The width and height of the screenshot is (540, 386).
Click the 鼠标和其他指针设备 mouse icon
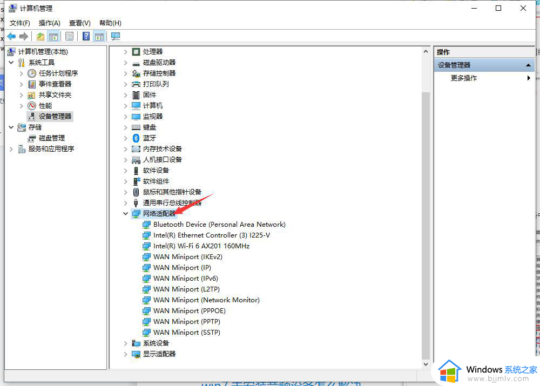coord(136,192)
